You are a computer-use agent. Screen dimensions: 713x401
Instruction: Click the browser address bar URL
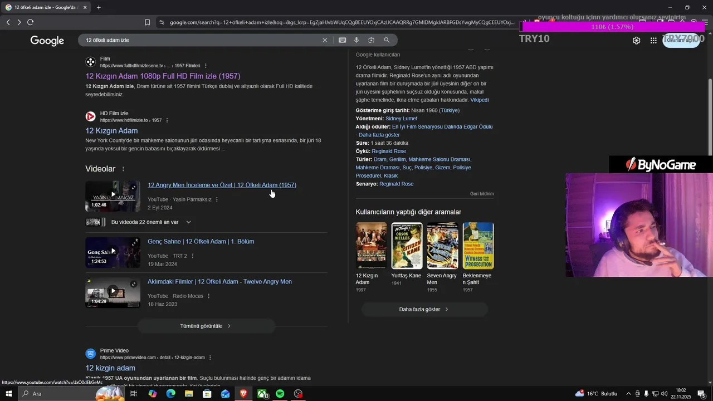(x=342, y=22)
